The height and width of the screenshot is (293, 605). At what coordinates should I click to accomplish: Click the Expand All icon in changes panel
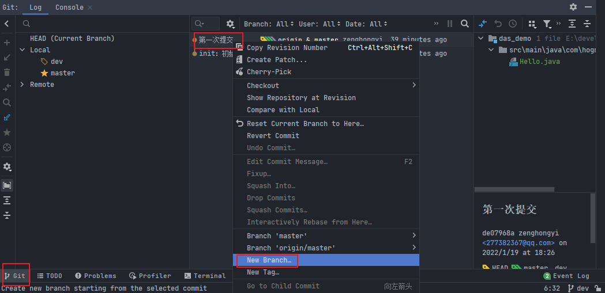click(x=572, y=24)
